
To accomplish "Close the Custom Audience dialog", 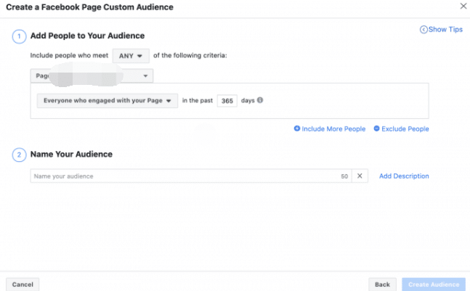I will pos(463,6).
